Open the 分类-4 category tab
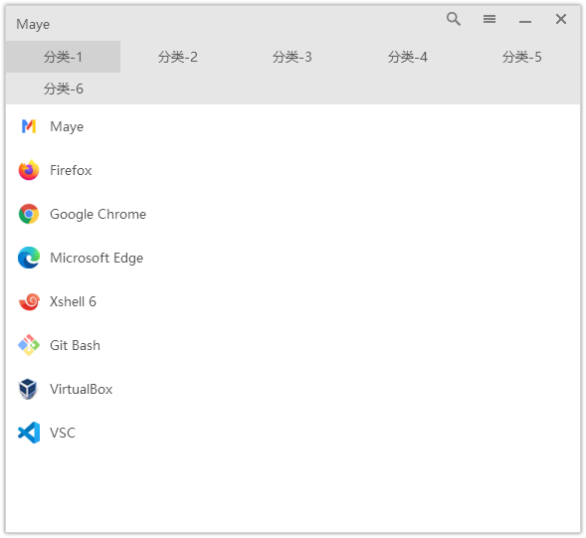586x538 pixels. [408, 57]
